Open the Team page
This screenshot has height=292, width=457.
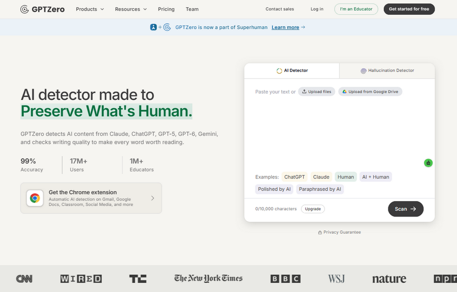point(192,9)
